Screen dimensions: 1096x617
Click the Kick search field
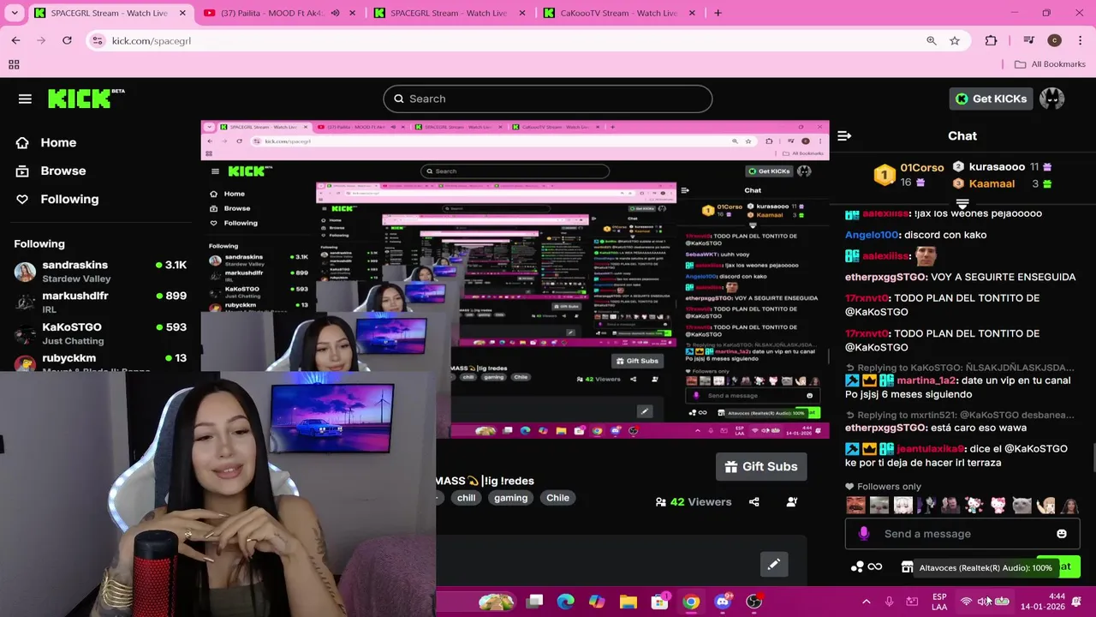[548, 99]
